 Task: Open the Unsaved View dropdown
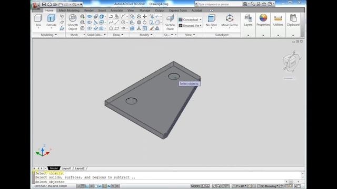(190, 26)
